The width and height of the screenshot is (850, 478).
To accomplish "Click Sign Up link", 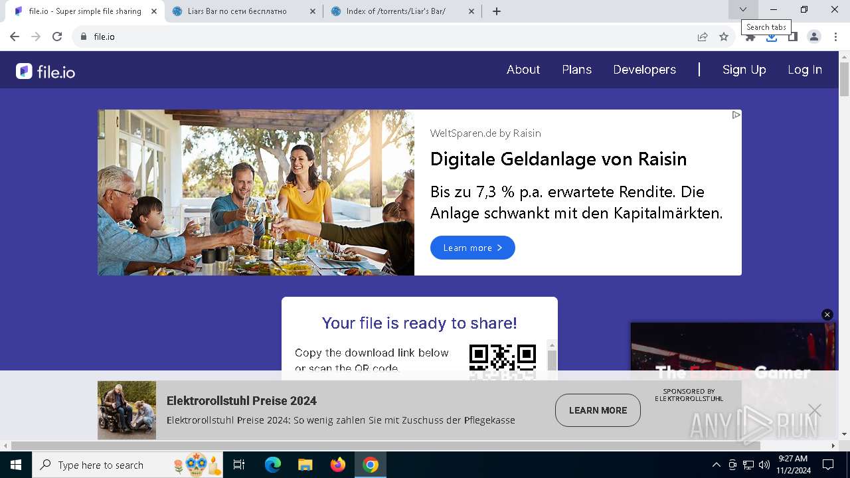I will tap(744, 70).
